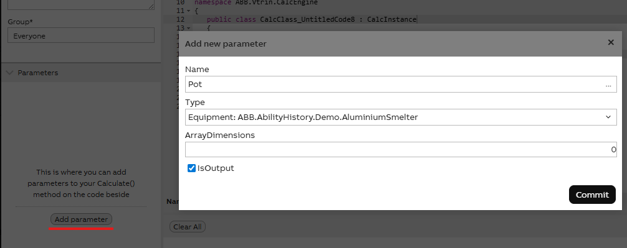
Task: Open the Type dropdown showing Equipment AluminiumSmelter
Action: click(x=401, y=117)
